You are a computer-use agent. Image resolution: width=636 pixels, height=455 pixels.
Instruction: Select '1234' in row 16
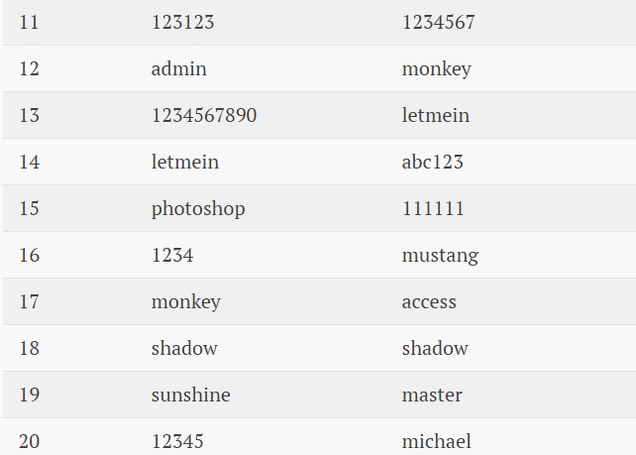pos(172,256)
